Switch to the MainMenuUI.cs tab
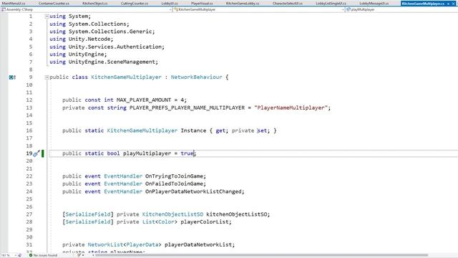 (13, 3)
